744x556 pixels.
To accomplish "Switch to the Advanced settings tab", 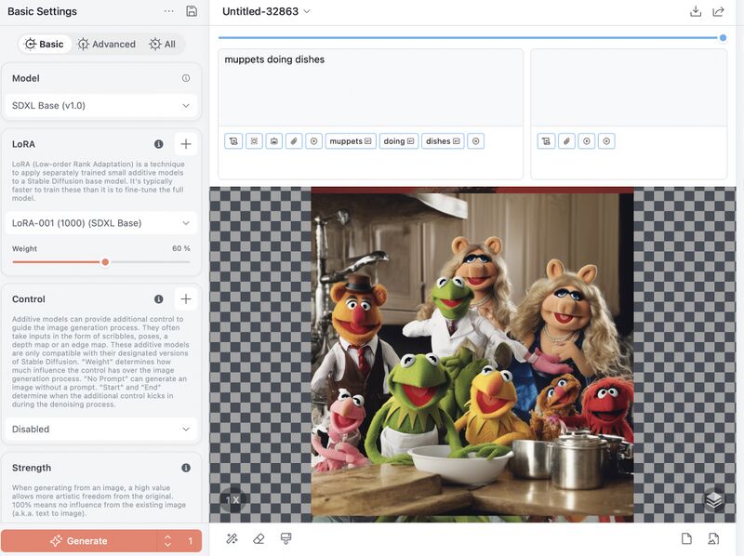I will tap(107, 44).
